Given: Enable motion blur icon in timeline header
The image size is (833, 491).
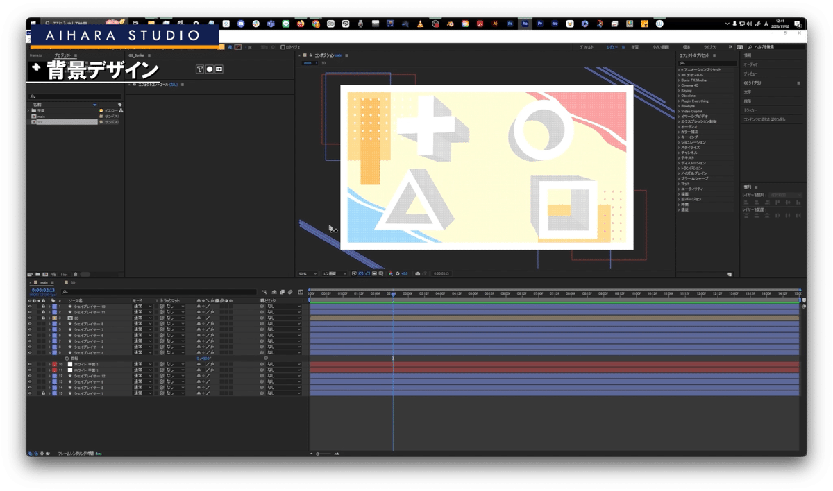Looking at the screenshot, I should click(289, 292).
